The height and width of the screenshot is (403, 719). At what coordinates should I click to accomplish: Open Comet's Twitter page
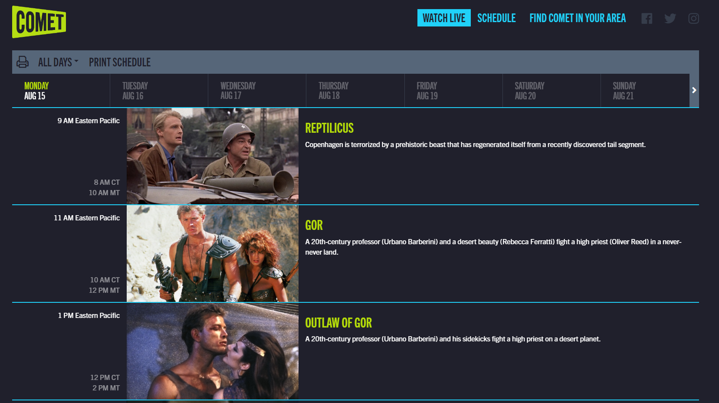point(670,18)
